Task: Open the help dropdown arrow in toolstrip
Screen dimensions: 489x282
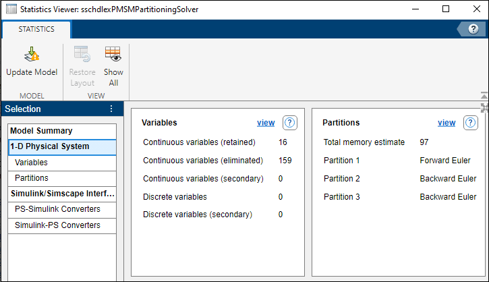Action: (x=461, y=29)
